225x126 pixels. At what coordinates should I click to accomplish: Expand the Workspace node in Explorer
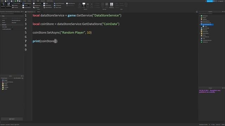click(x=200, y=16)
